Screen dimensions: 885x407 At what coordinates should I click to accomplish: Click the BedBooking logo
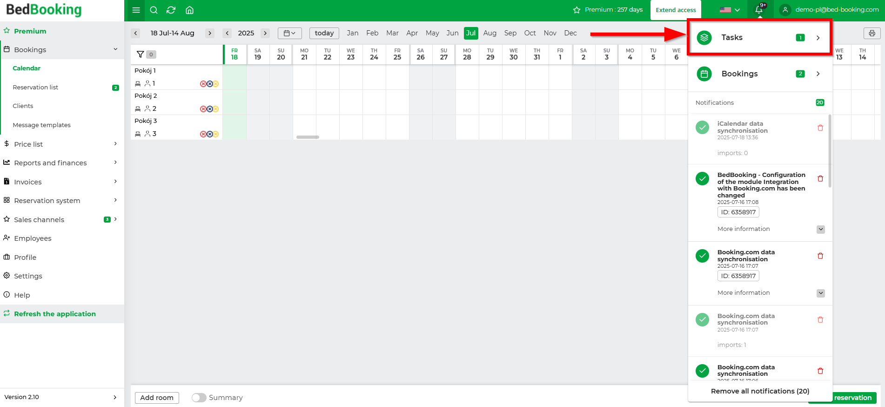[x=44, y=10]
